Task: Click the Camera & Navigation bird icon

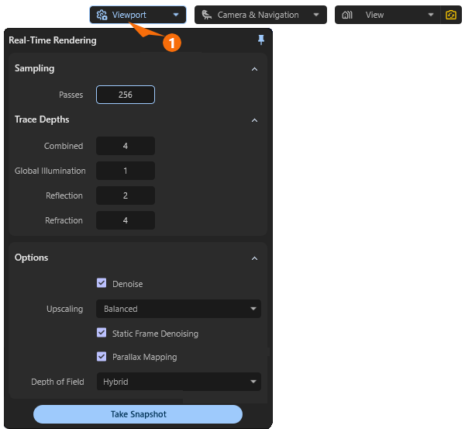Action: (x=207, y=15)
